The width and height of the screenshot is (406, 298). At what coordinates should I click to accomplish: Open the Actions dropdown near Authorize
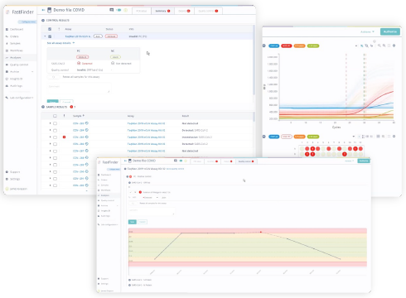coord(367,31)
